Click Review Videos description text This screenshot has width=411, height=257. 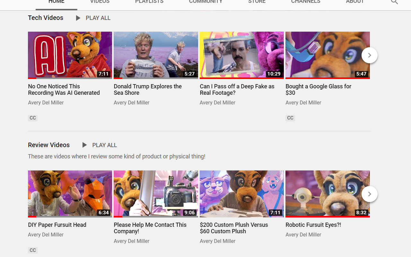pyautogui.click(x=117, y=156)
